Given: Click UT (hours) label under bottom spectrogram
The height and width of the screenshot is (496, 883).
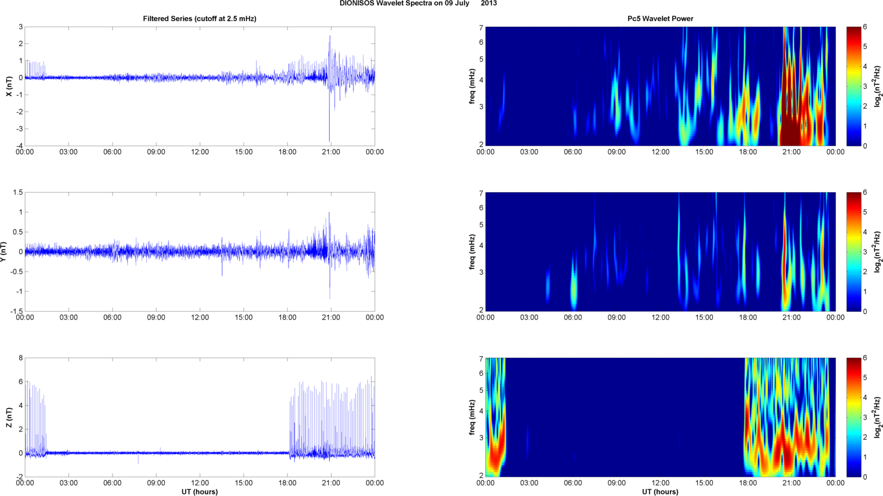Looking at the screenshot, I should [x=660, y=492].
